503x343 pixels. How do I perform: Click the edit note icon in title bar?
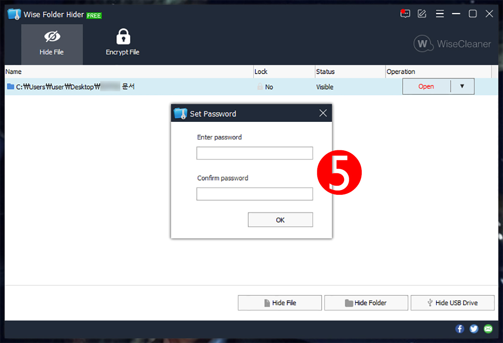point(422,14)
